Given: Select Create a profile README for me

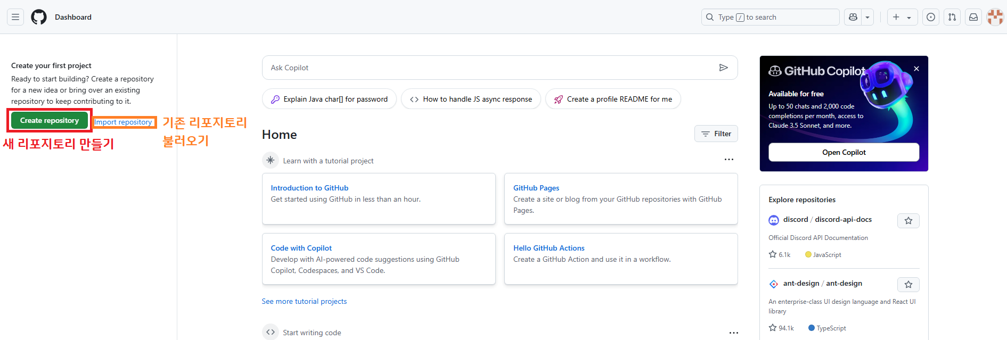Looking at the screenshot, I should 613,99.
